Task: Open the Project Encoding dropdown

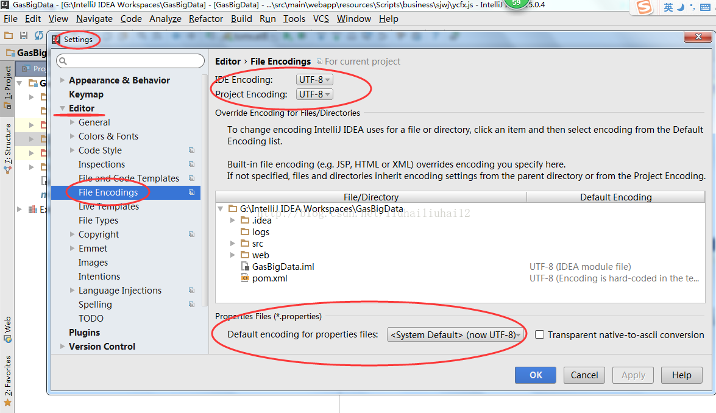Action: [x=314, y=94]
